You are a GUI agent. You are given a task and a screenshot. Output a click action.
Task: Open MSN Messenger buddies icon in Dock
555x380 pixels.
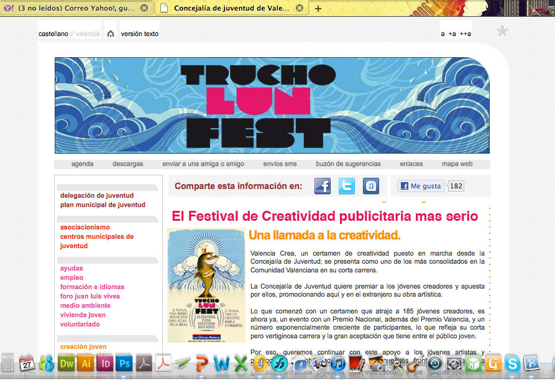pos(47,364)
